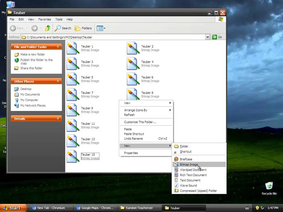Viewport: 283px width, 212px height.
Task: Click Publish this folder to the Web
Action: 36,62
